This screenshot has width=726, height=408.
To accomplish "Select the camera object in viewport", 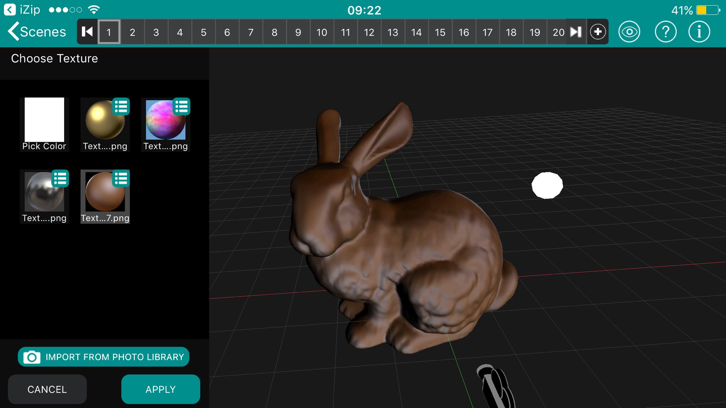I will pos(496,387).
